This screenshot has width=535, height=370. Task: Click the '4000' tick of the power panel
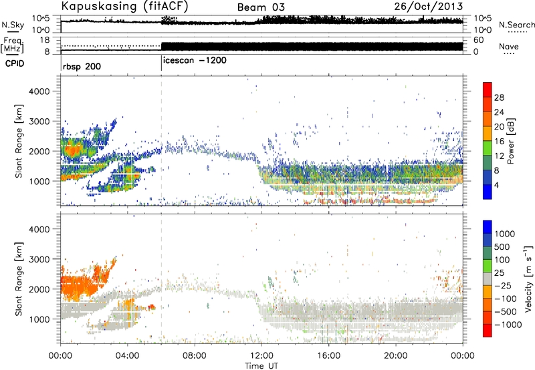click(x=39, y=91)
